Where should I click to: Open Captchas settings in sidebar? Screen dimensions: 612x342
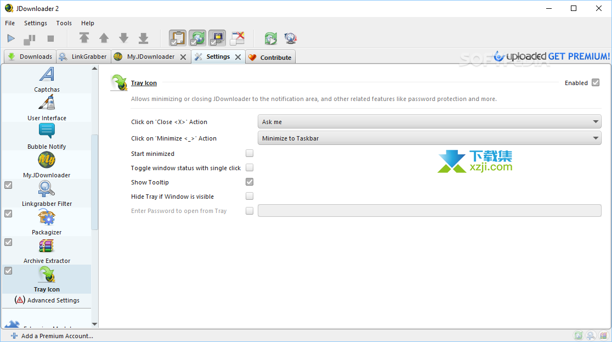pos(47,80)
